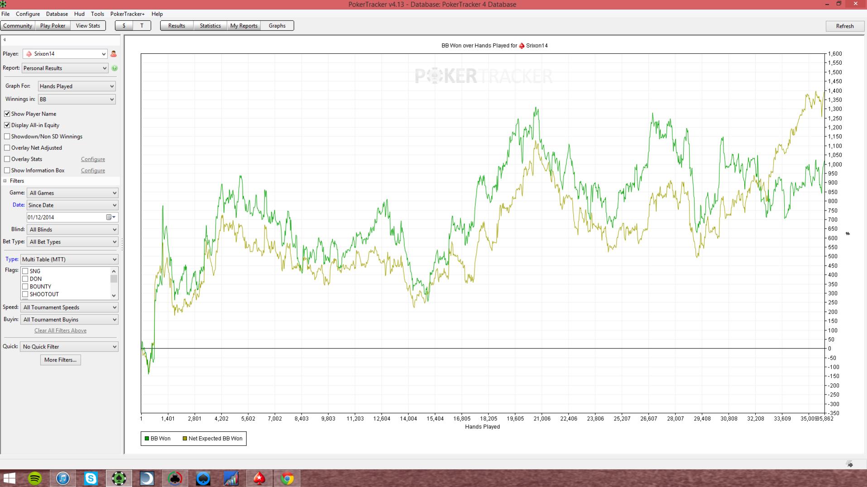Open the Help menu
Screen dimensions: 867x487
point(157,14)
